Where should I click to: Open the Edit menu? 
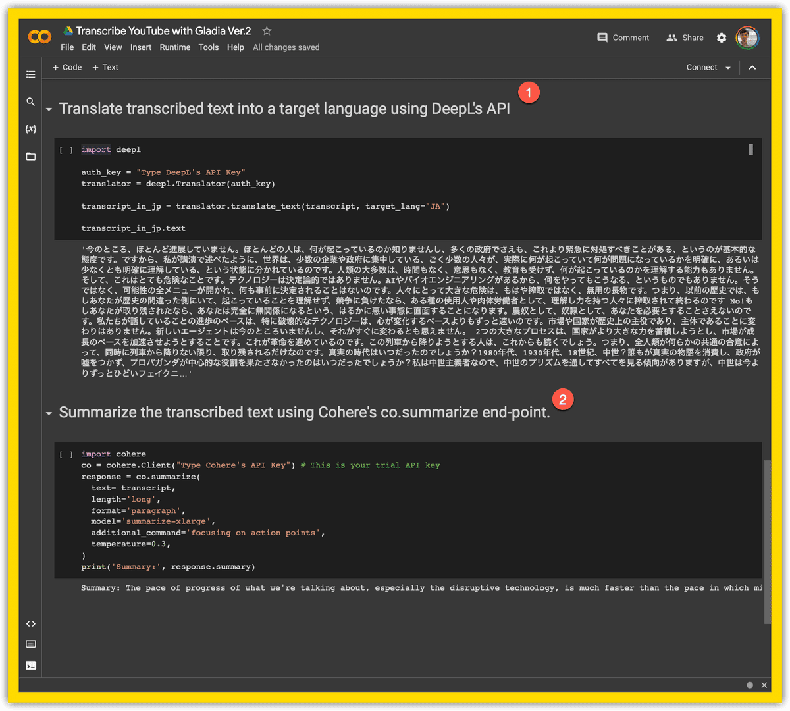[89, 47]
